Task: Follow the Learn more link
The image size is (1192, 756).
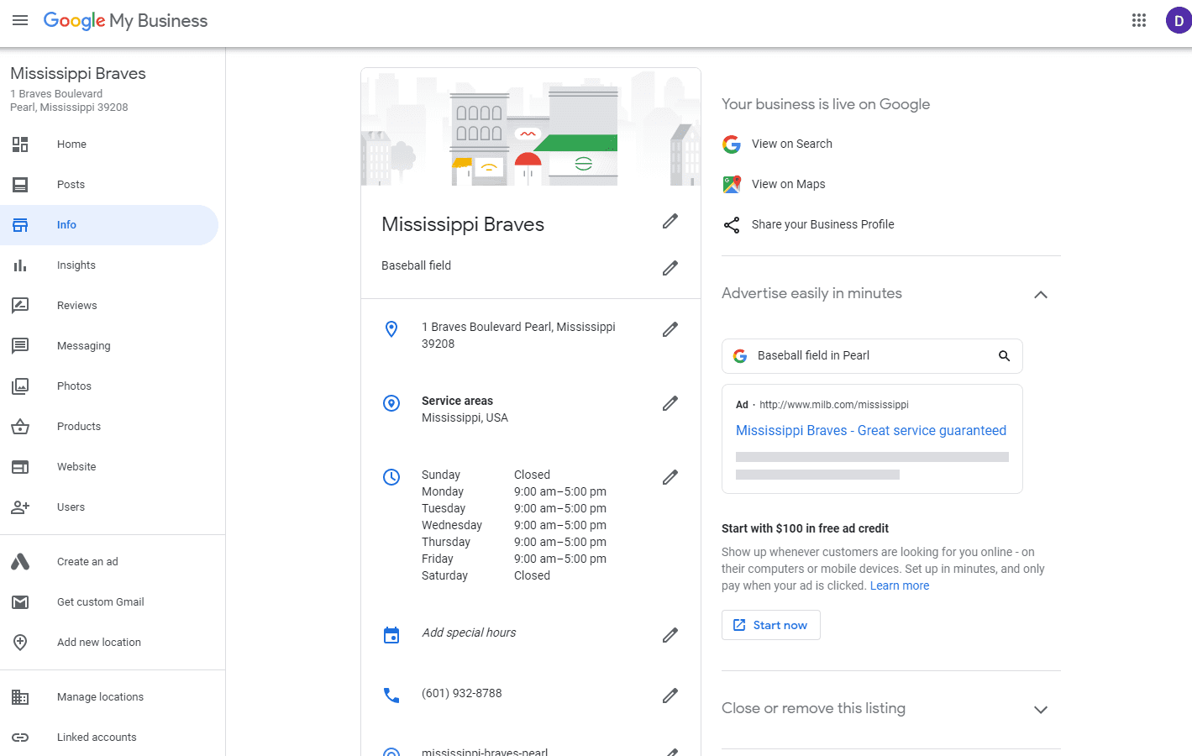Action: (x=900, y=585)
